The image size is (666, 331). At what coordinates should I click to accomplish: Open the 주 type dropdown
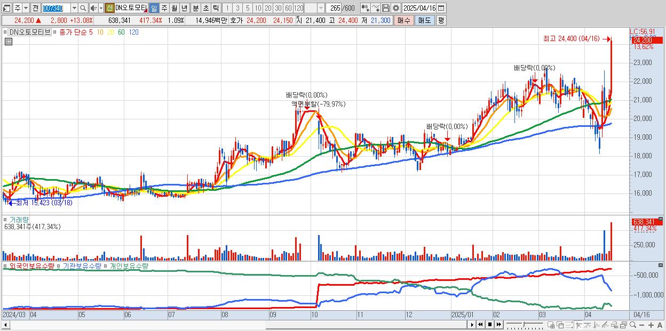point(26,9)
